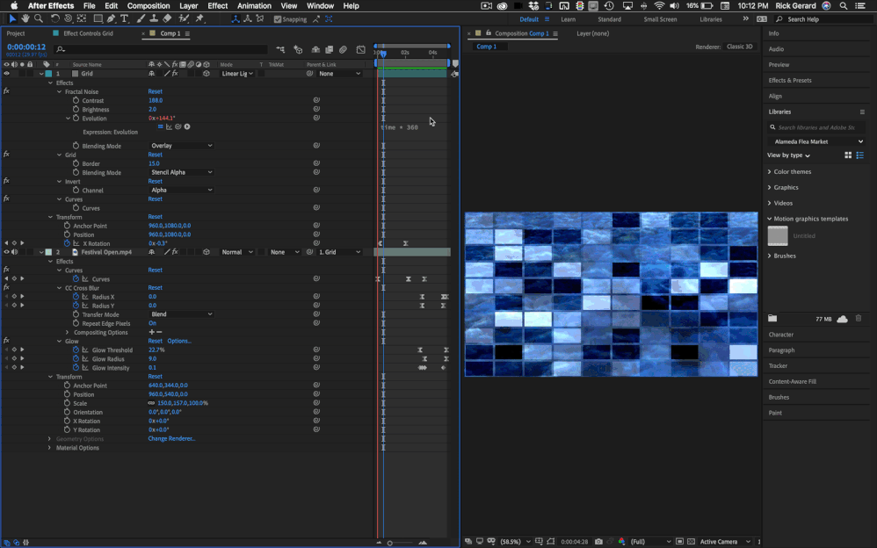Take a snapshot with the camera icon

coord(598,542)
